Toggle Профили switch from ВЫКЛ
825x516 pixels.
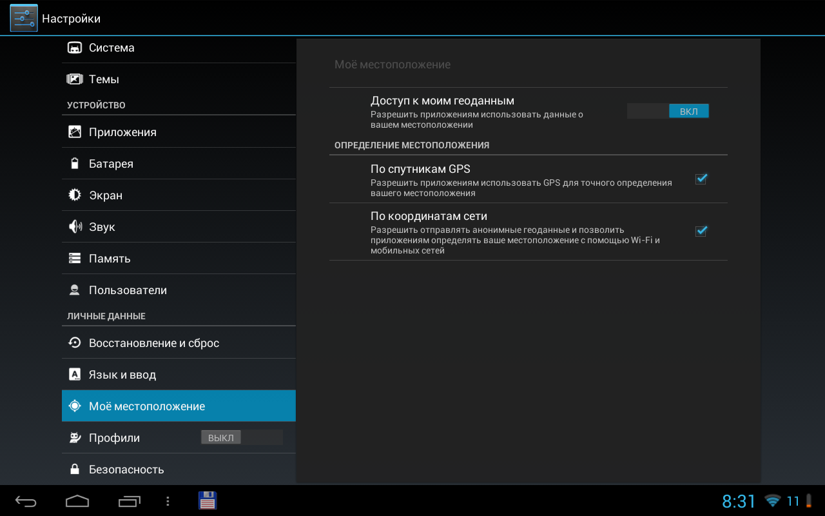[242, 438]
